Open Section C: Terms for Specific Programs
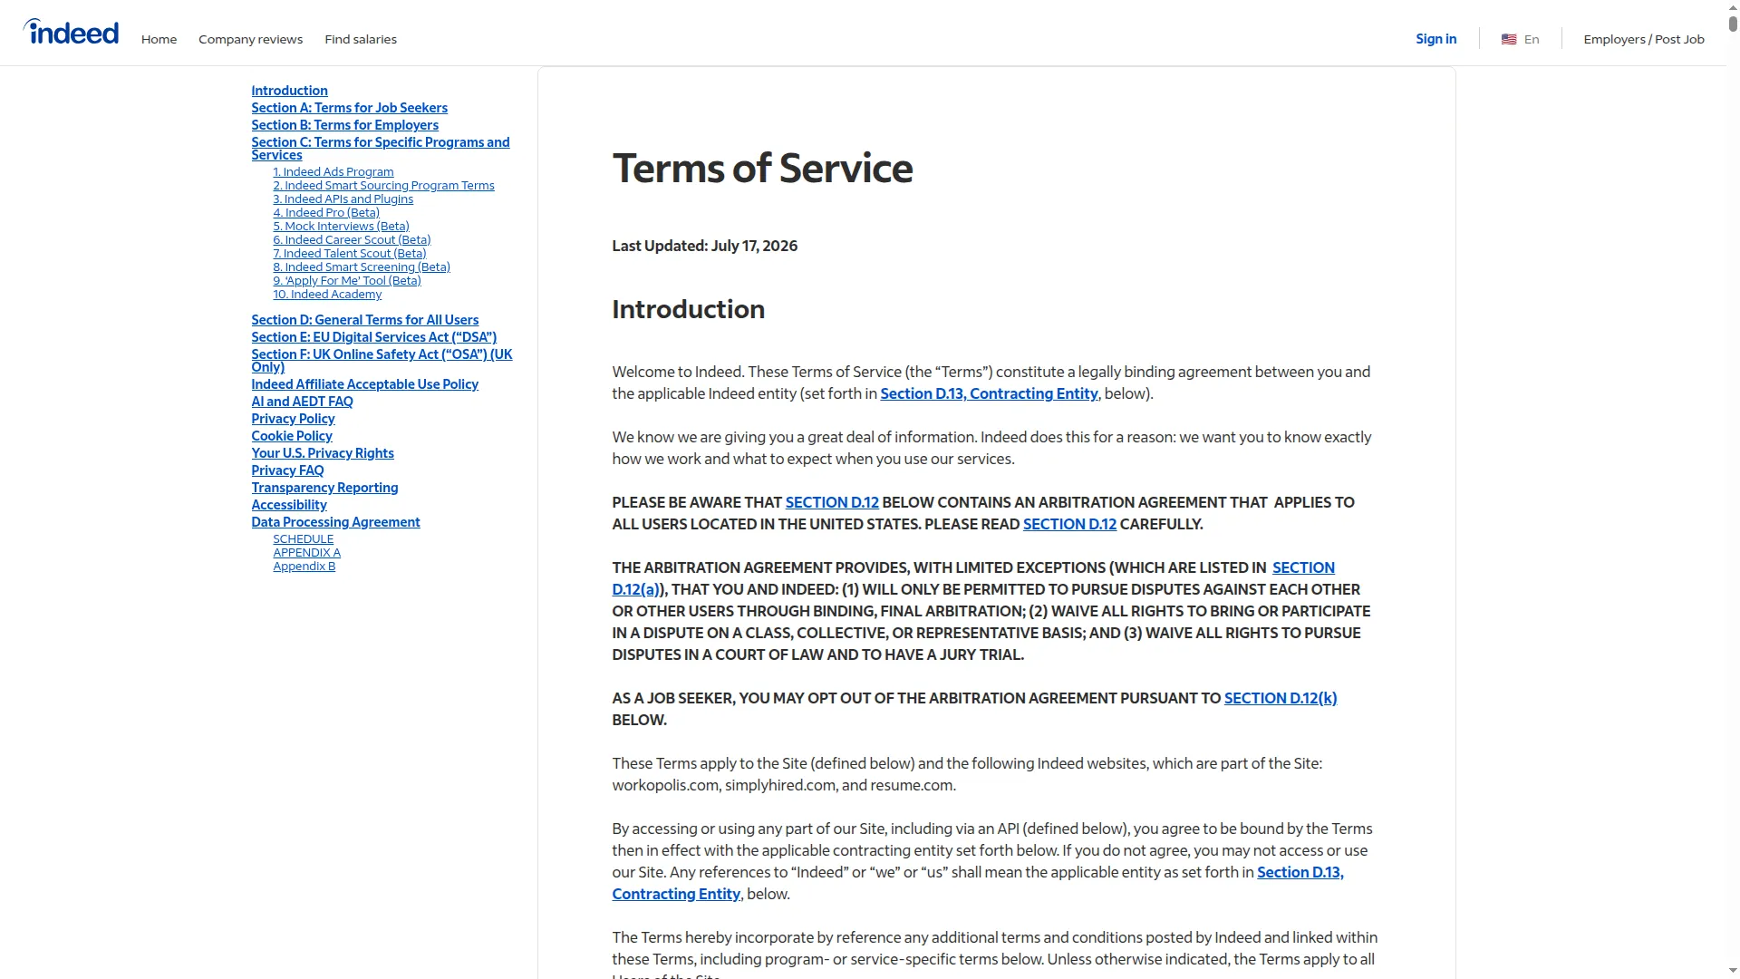This screenshot has width=1740, height=979. point(380,149)
